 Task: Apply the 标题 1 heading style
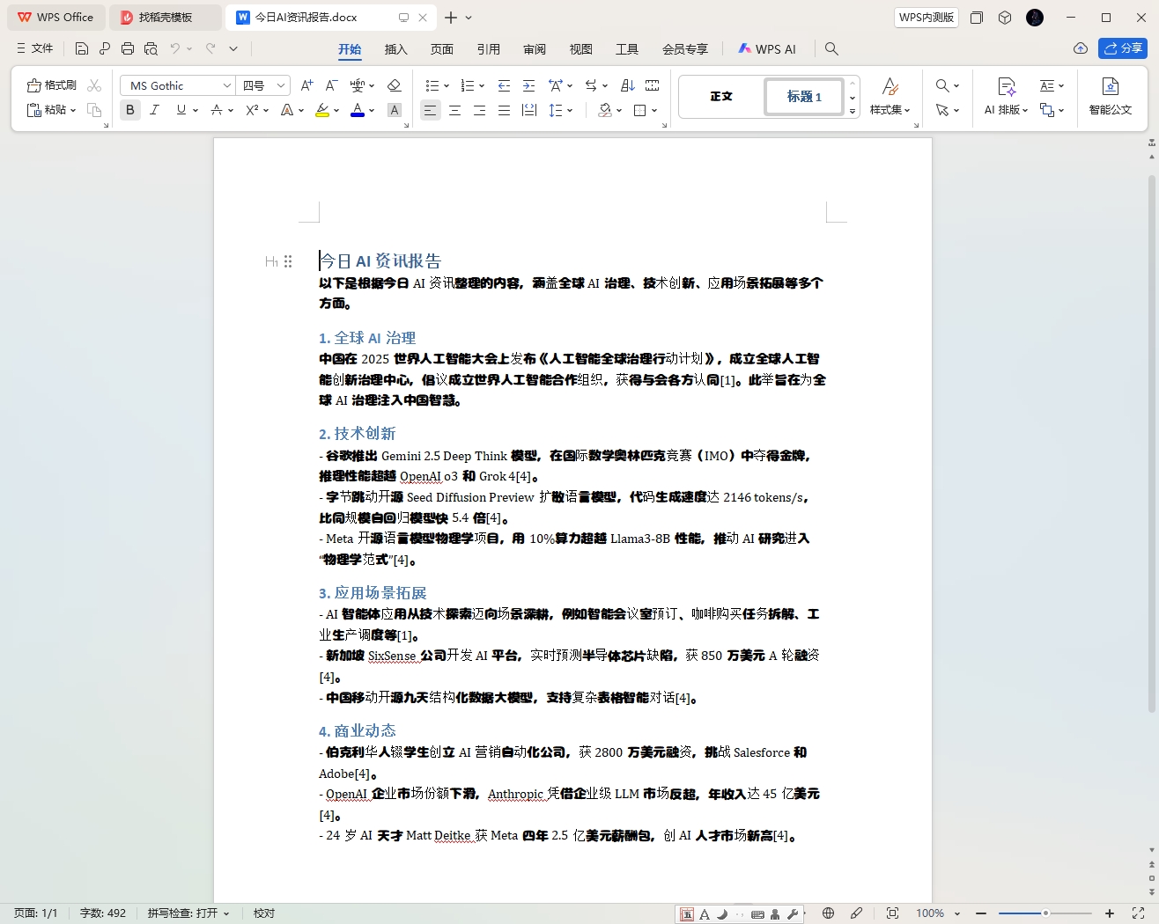tap(804, 96)
